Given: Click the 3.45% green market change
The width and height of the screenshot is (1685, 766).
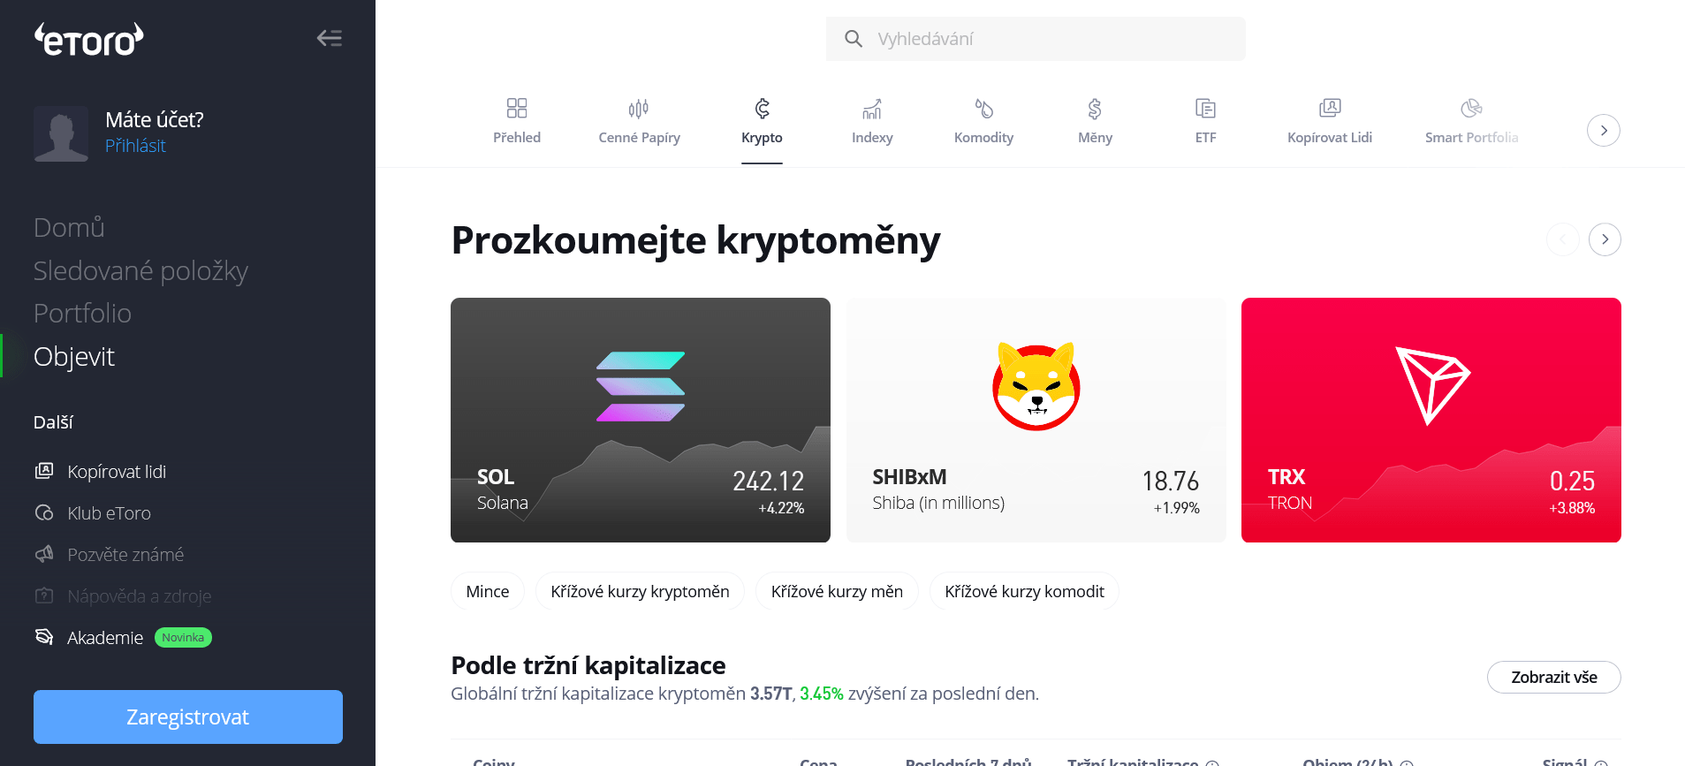Looking at the screenshot, I should 822,694.
